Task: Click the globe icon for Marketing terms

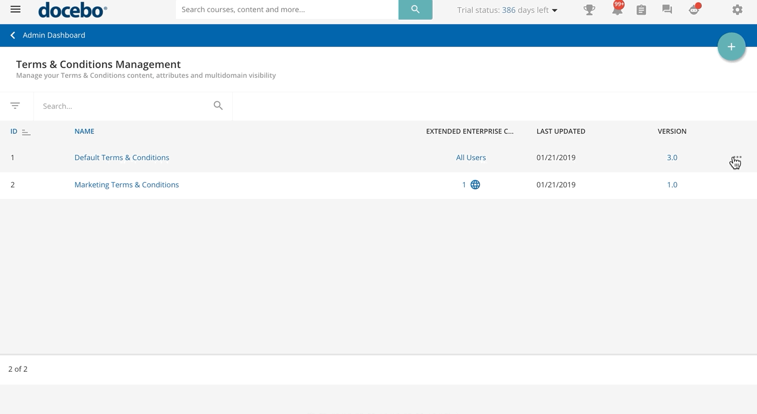Action: click(475, 185)
